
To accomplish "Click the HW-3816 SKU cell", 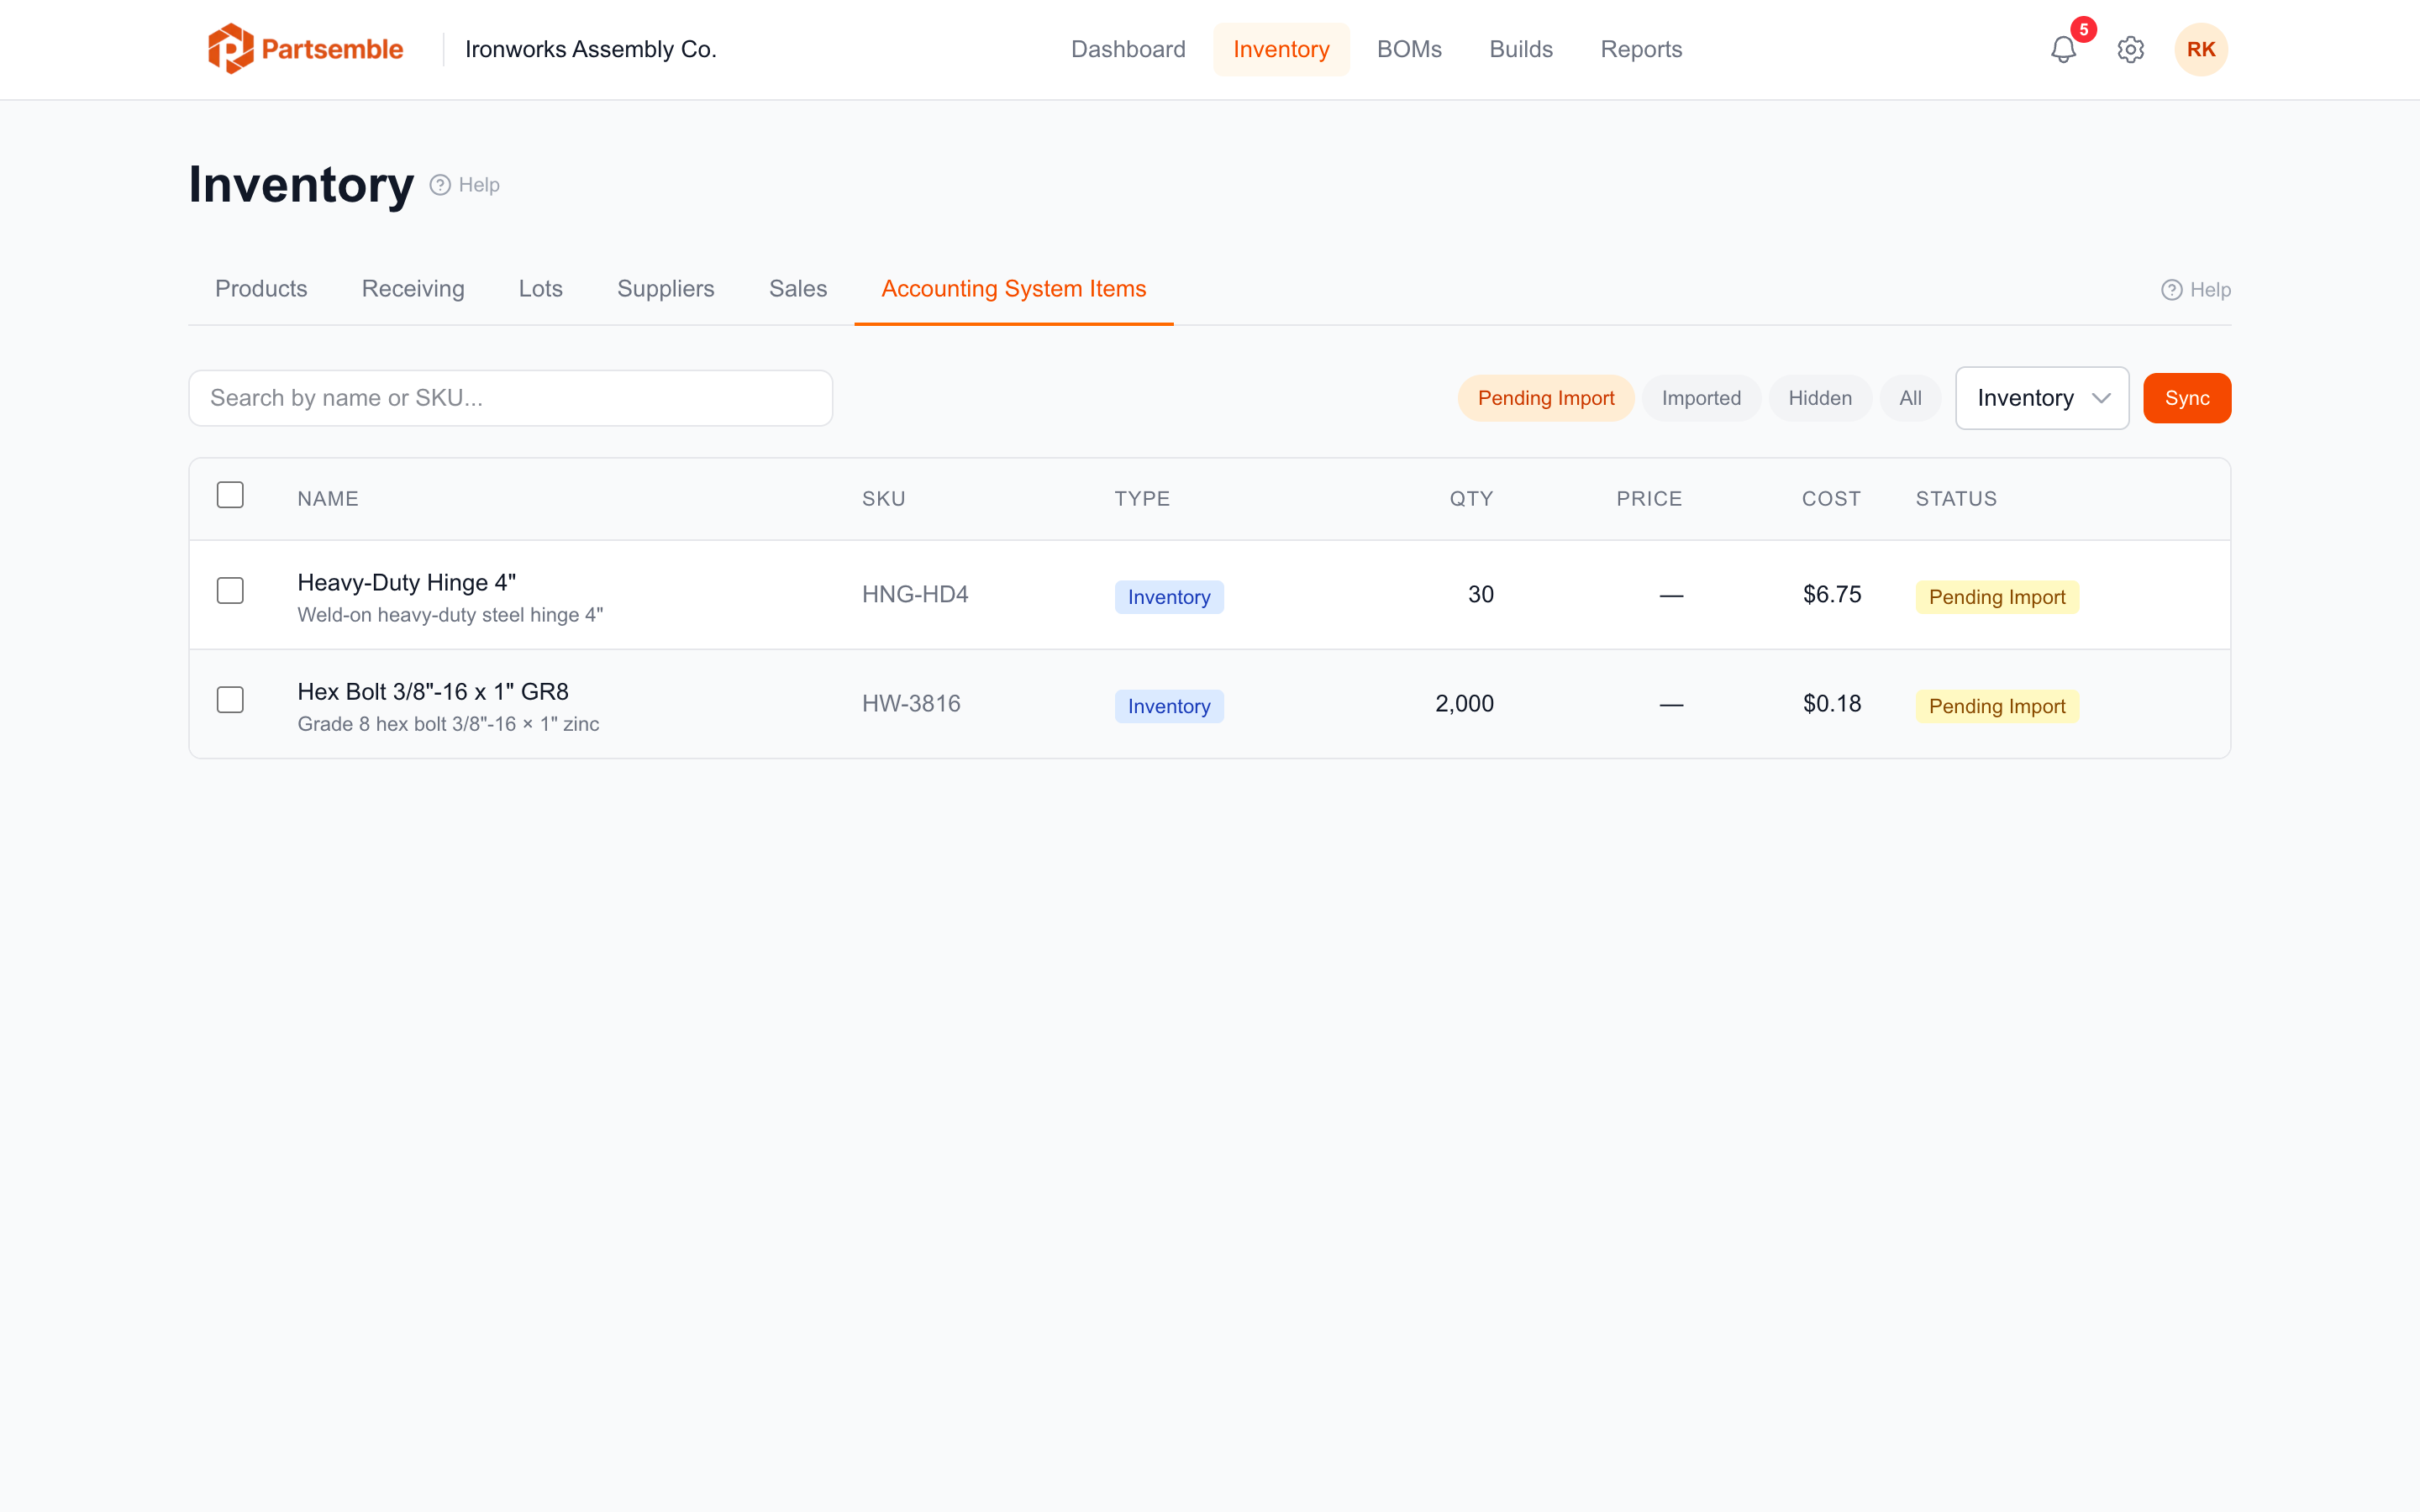I will pyautogui.click(x=911, y=704).
